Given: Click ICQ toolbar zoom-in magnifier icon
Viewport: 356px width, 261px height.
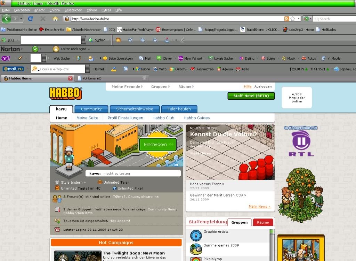Looking at the screenshot, I should (131, 40).
